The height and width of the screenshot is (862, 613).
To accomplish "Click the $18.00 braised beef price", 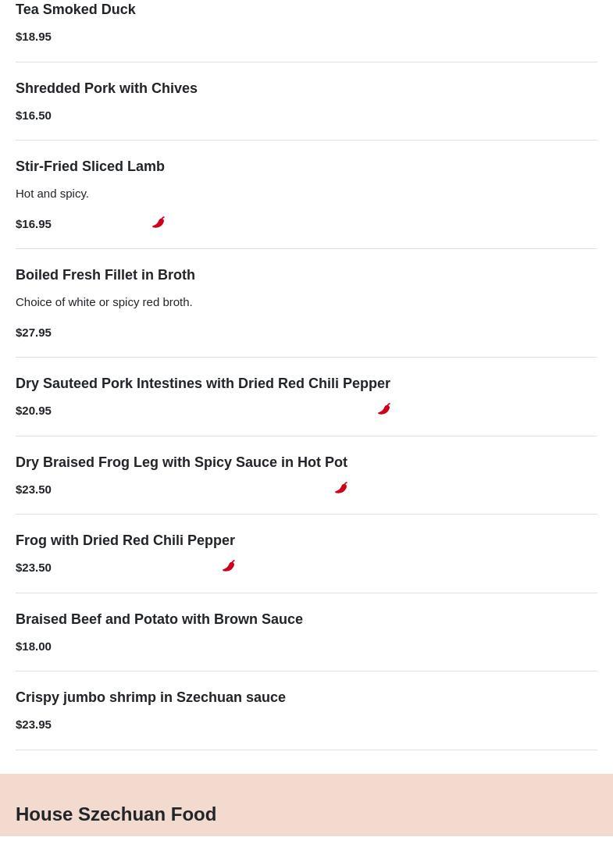I will [x=34, y=646].
